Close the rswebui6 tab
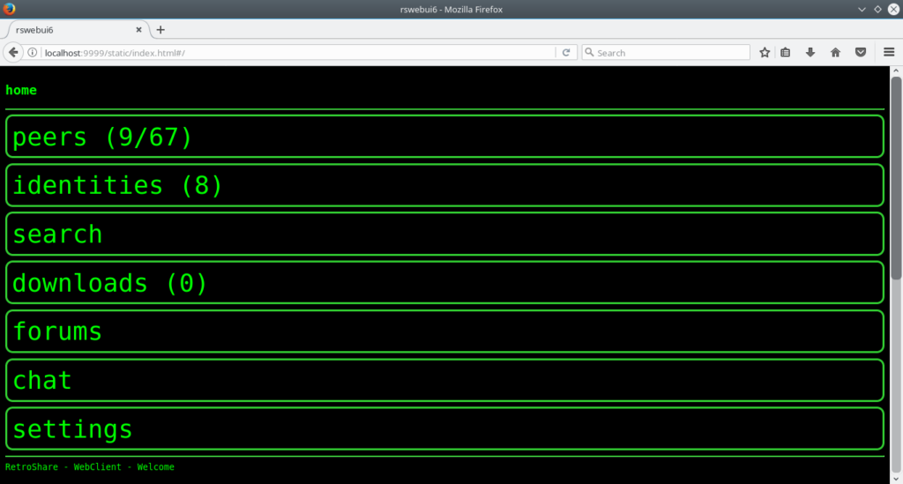 pos(138,30)
